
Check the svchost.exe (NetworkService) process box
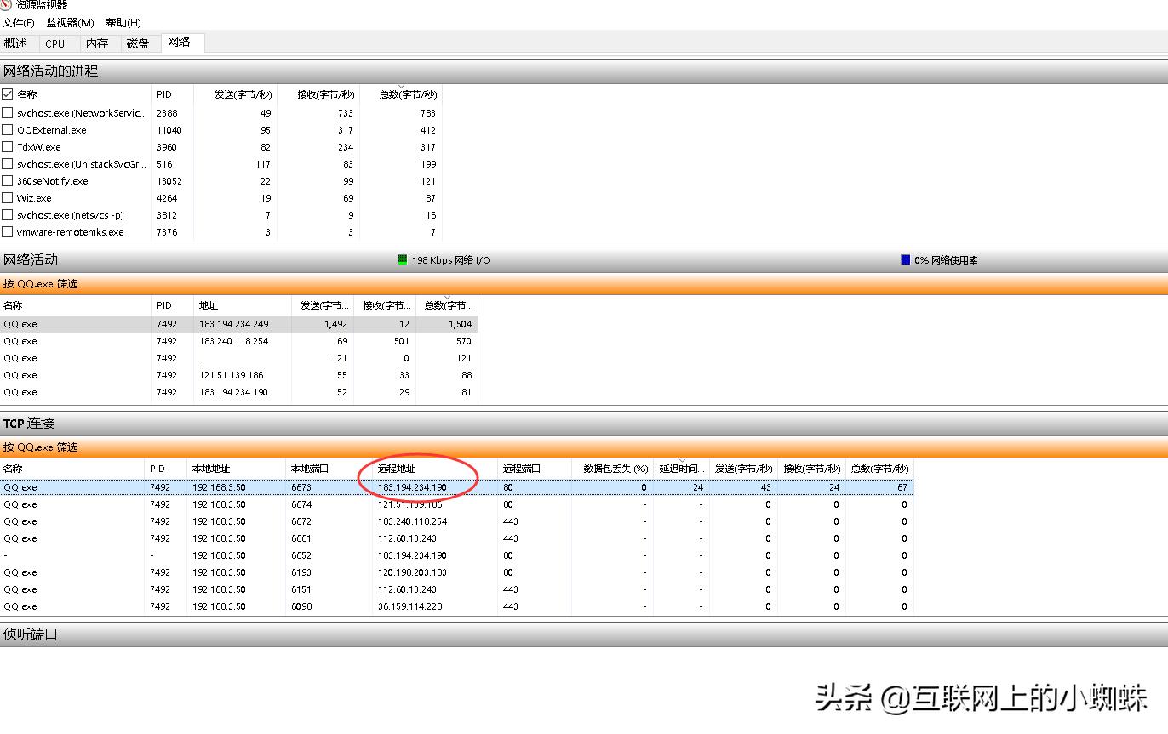pyautogui.click(x=8, y=113)
